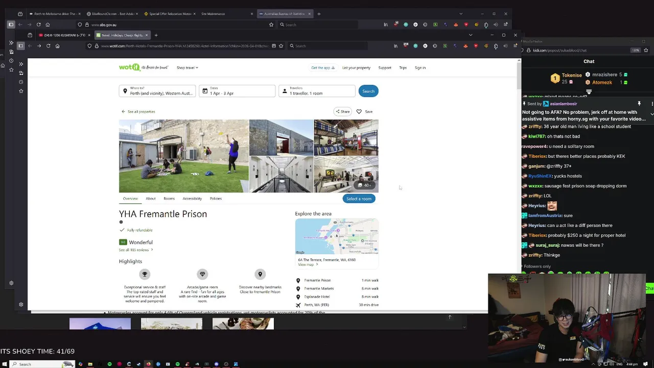Viewport: 654px width, 368px height.
Task: Go back via See all properties
Action: [x=138, y=111]
